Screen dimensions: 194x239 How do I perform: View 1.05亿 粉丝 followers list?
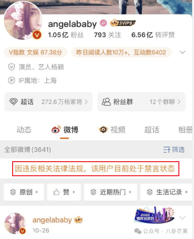(66, 35)
